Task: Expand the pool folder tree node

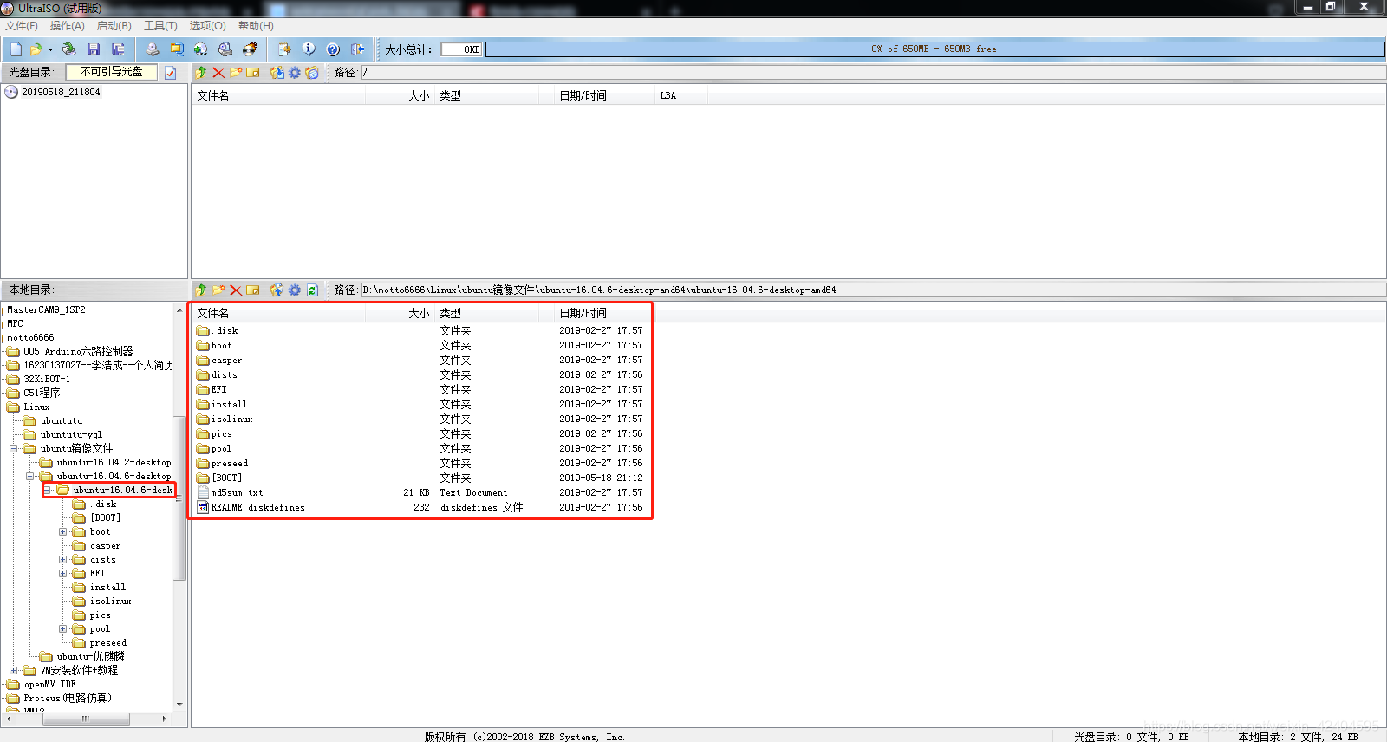Action: coord(62,629)
